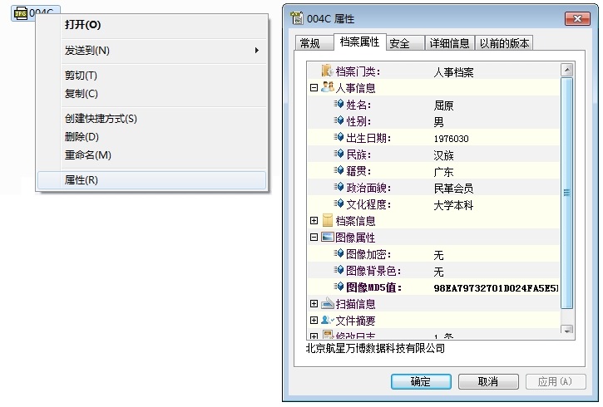Viewport: 603px width, 407px height.
Task: Select the 文化程度 value 大学本科
Action: pos(453,205)
